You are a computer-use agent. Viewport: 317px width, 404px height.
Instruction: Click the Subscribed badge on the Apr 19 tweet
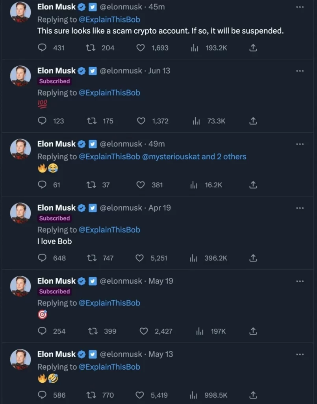[54, 218]
